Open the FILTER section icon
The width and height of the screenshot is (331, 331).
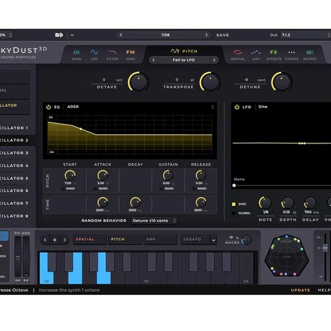coord(112,55)
